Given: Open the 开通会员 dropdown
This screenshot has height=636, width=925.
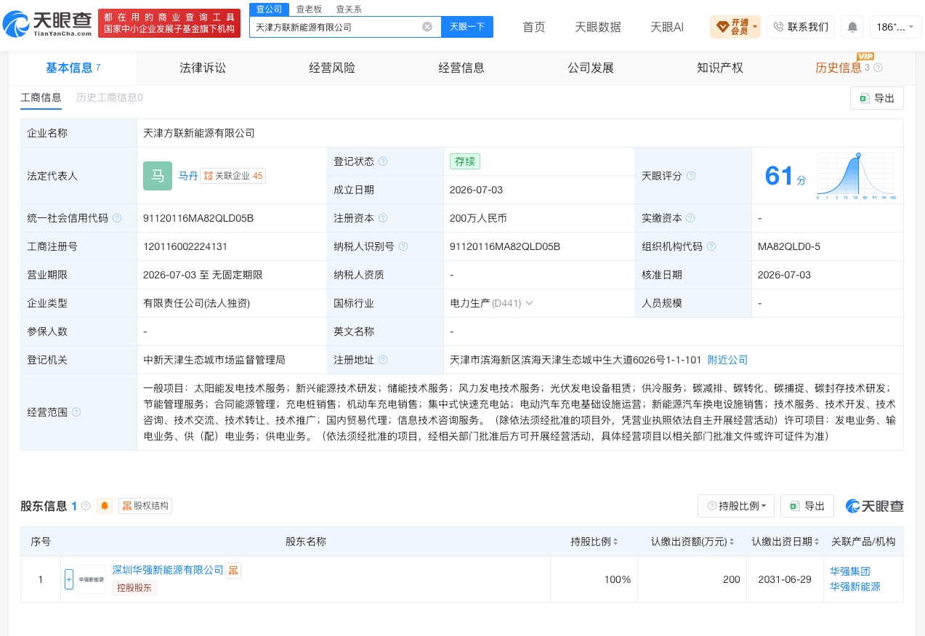Looking at the screenshot, I should coord(735,27).
